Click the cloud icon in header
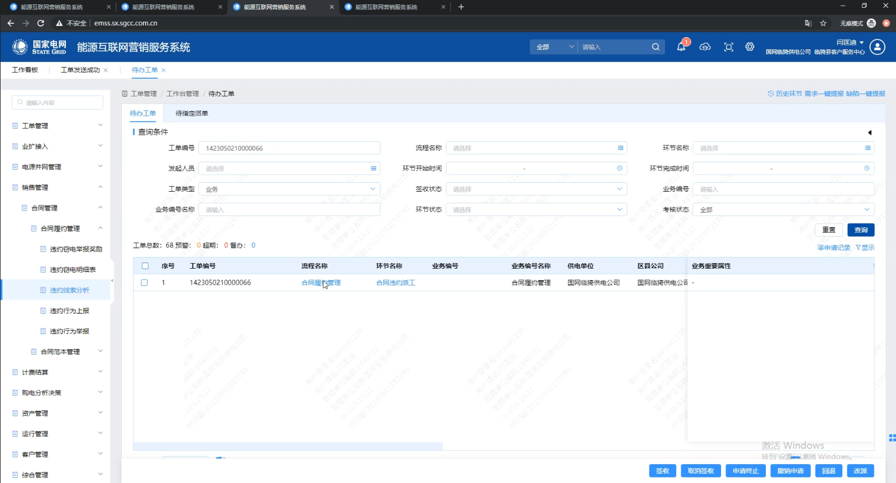 [x=705, y=47]
